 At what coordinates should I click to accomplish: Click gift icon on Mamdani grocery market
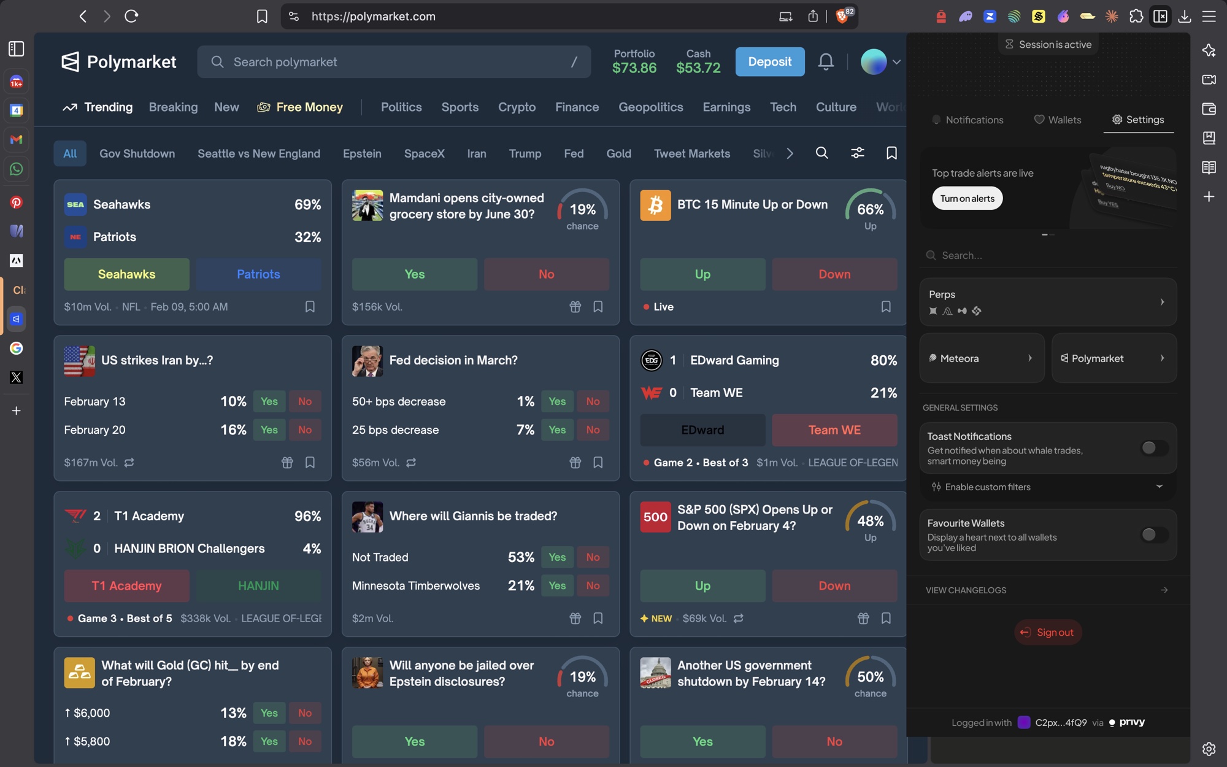coord(575,306)
